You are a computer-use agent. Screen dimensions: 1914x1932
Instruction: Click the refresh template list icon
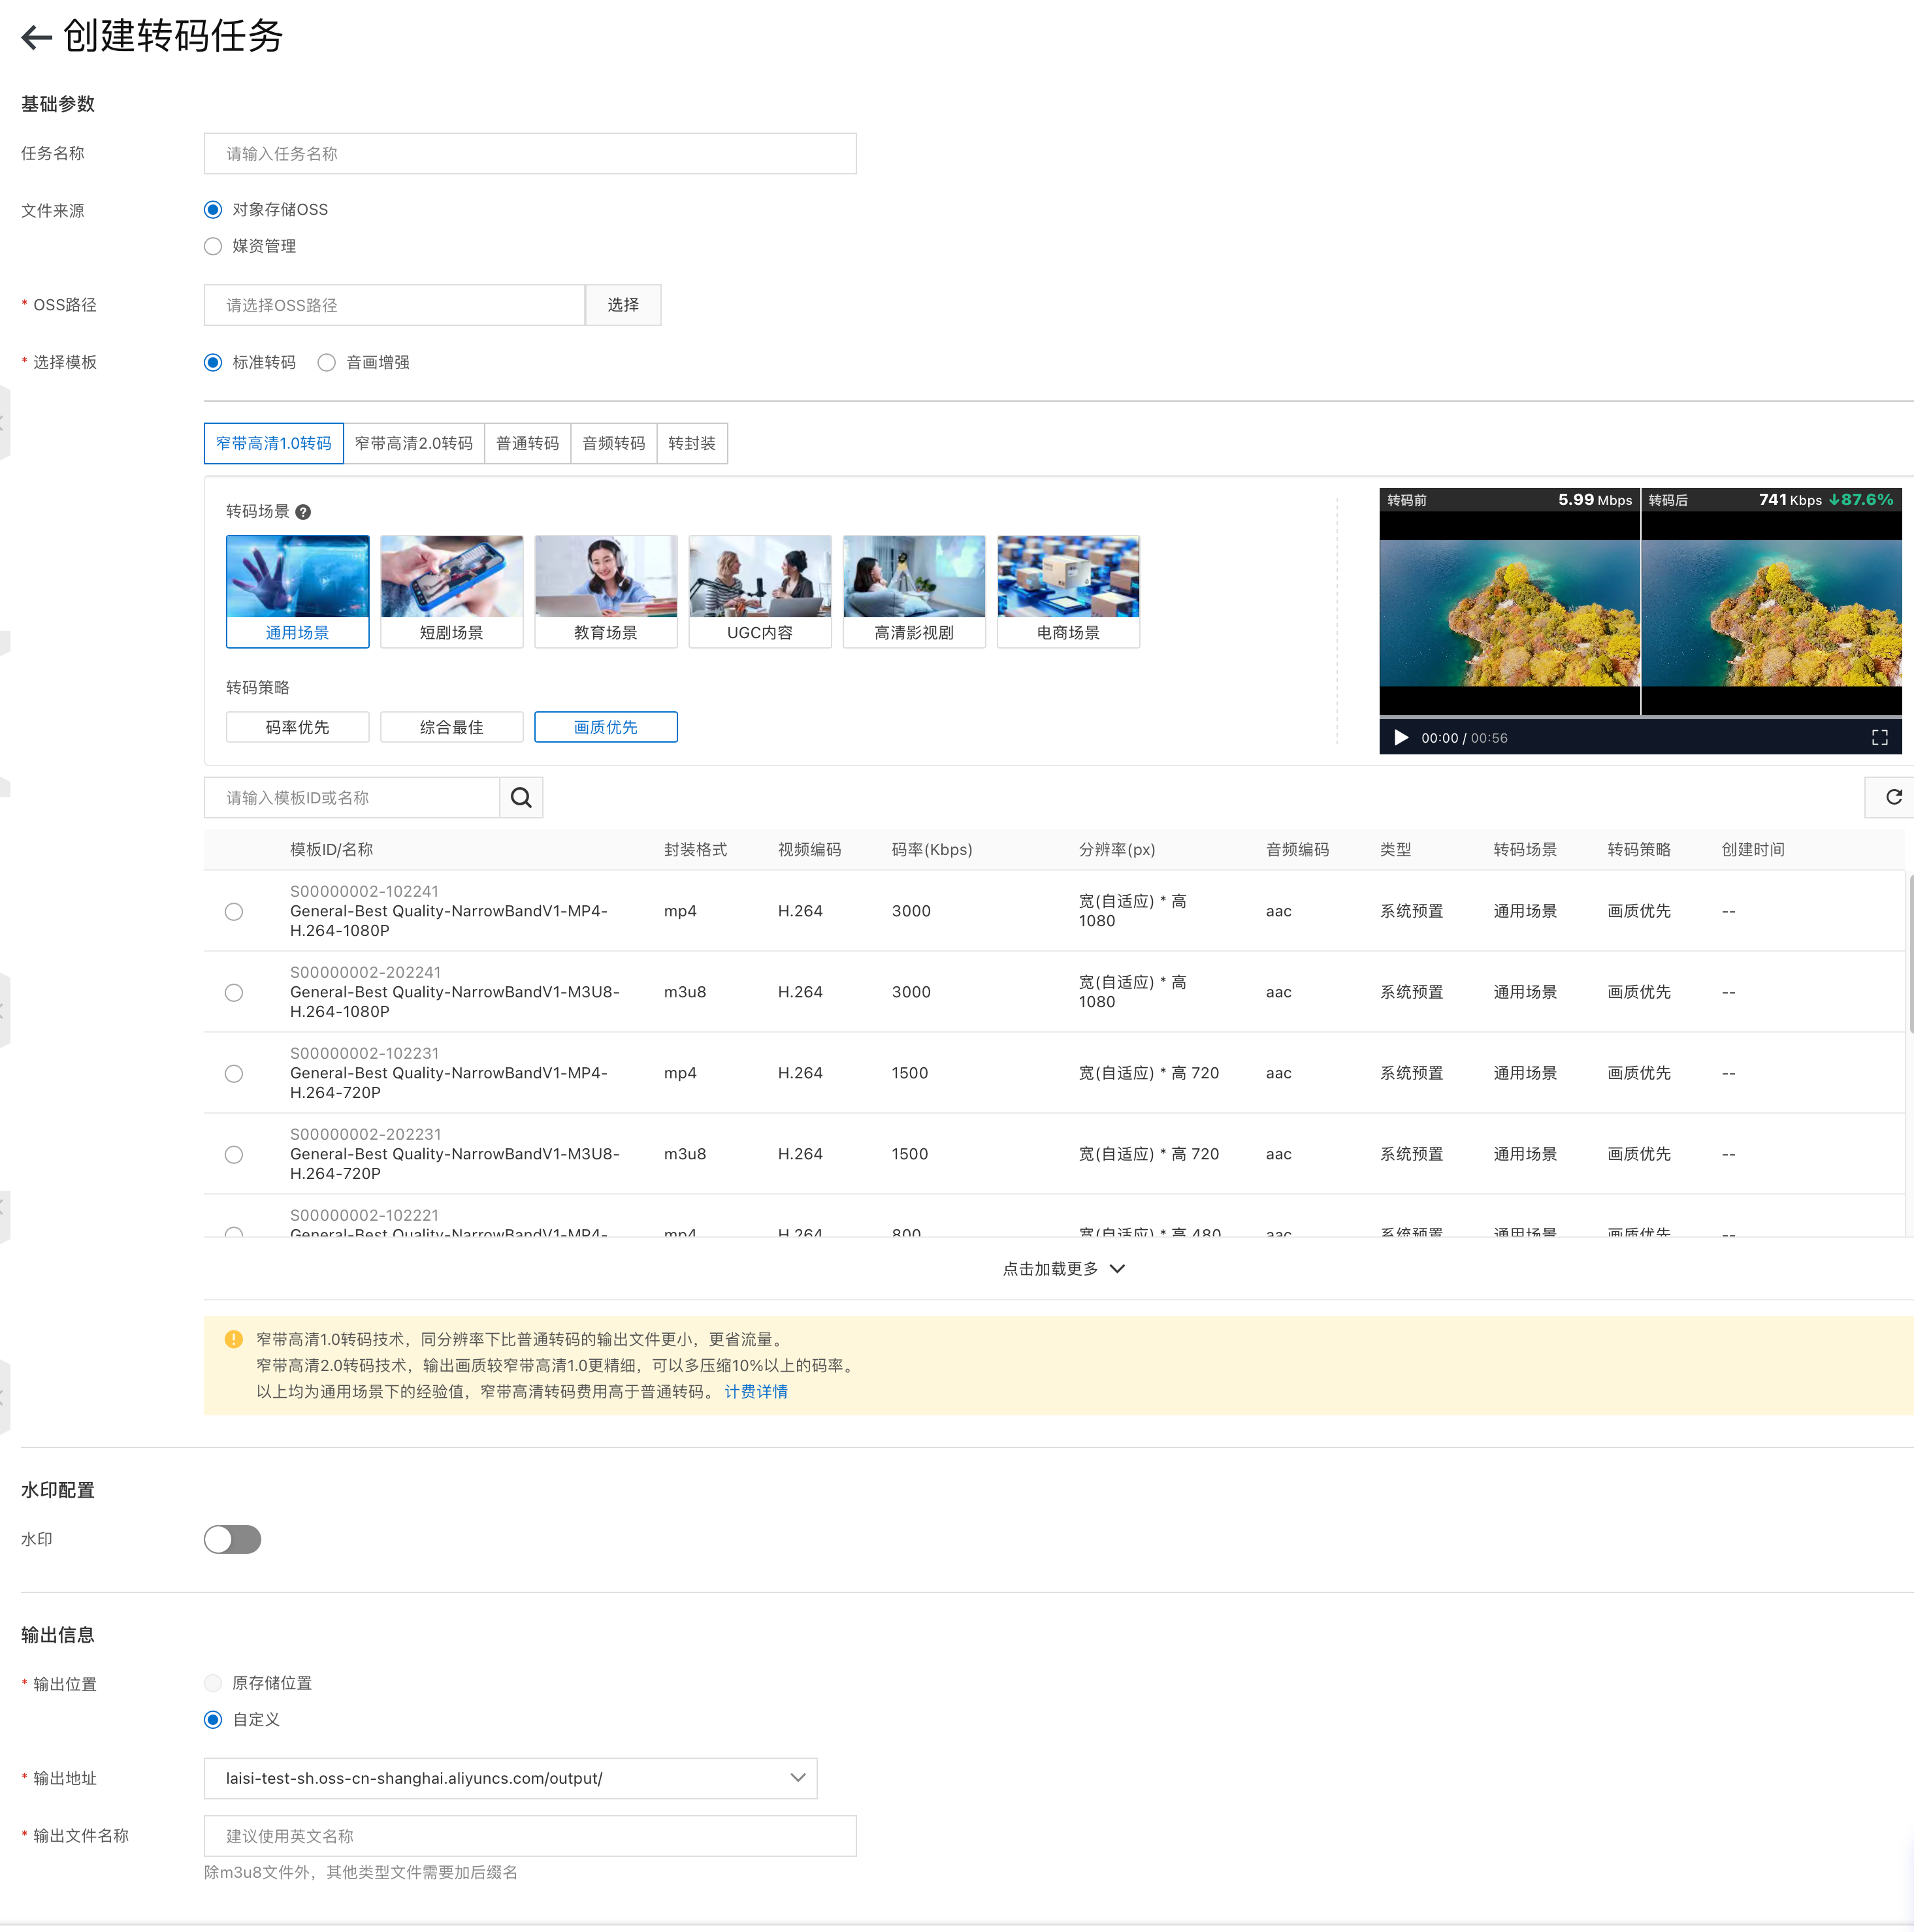pyautogui.click(x=1893, y=797)
